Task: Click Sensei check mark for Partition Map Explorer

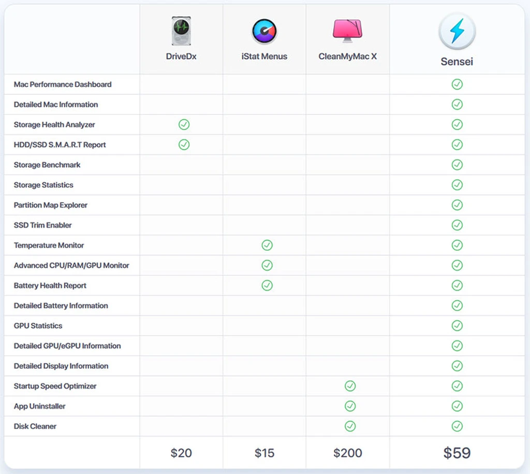Action: (457, 205)
